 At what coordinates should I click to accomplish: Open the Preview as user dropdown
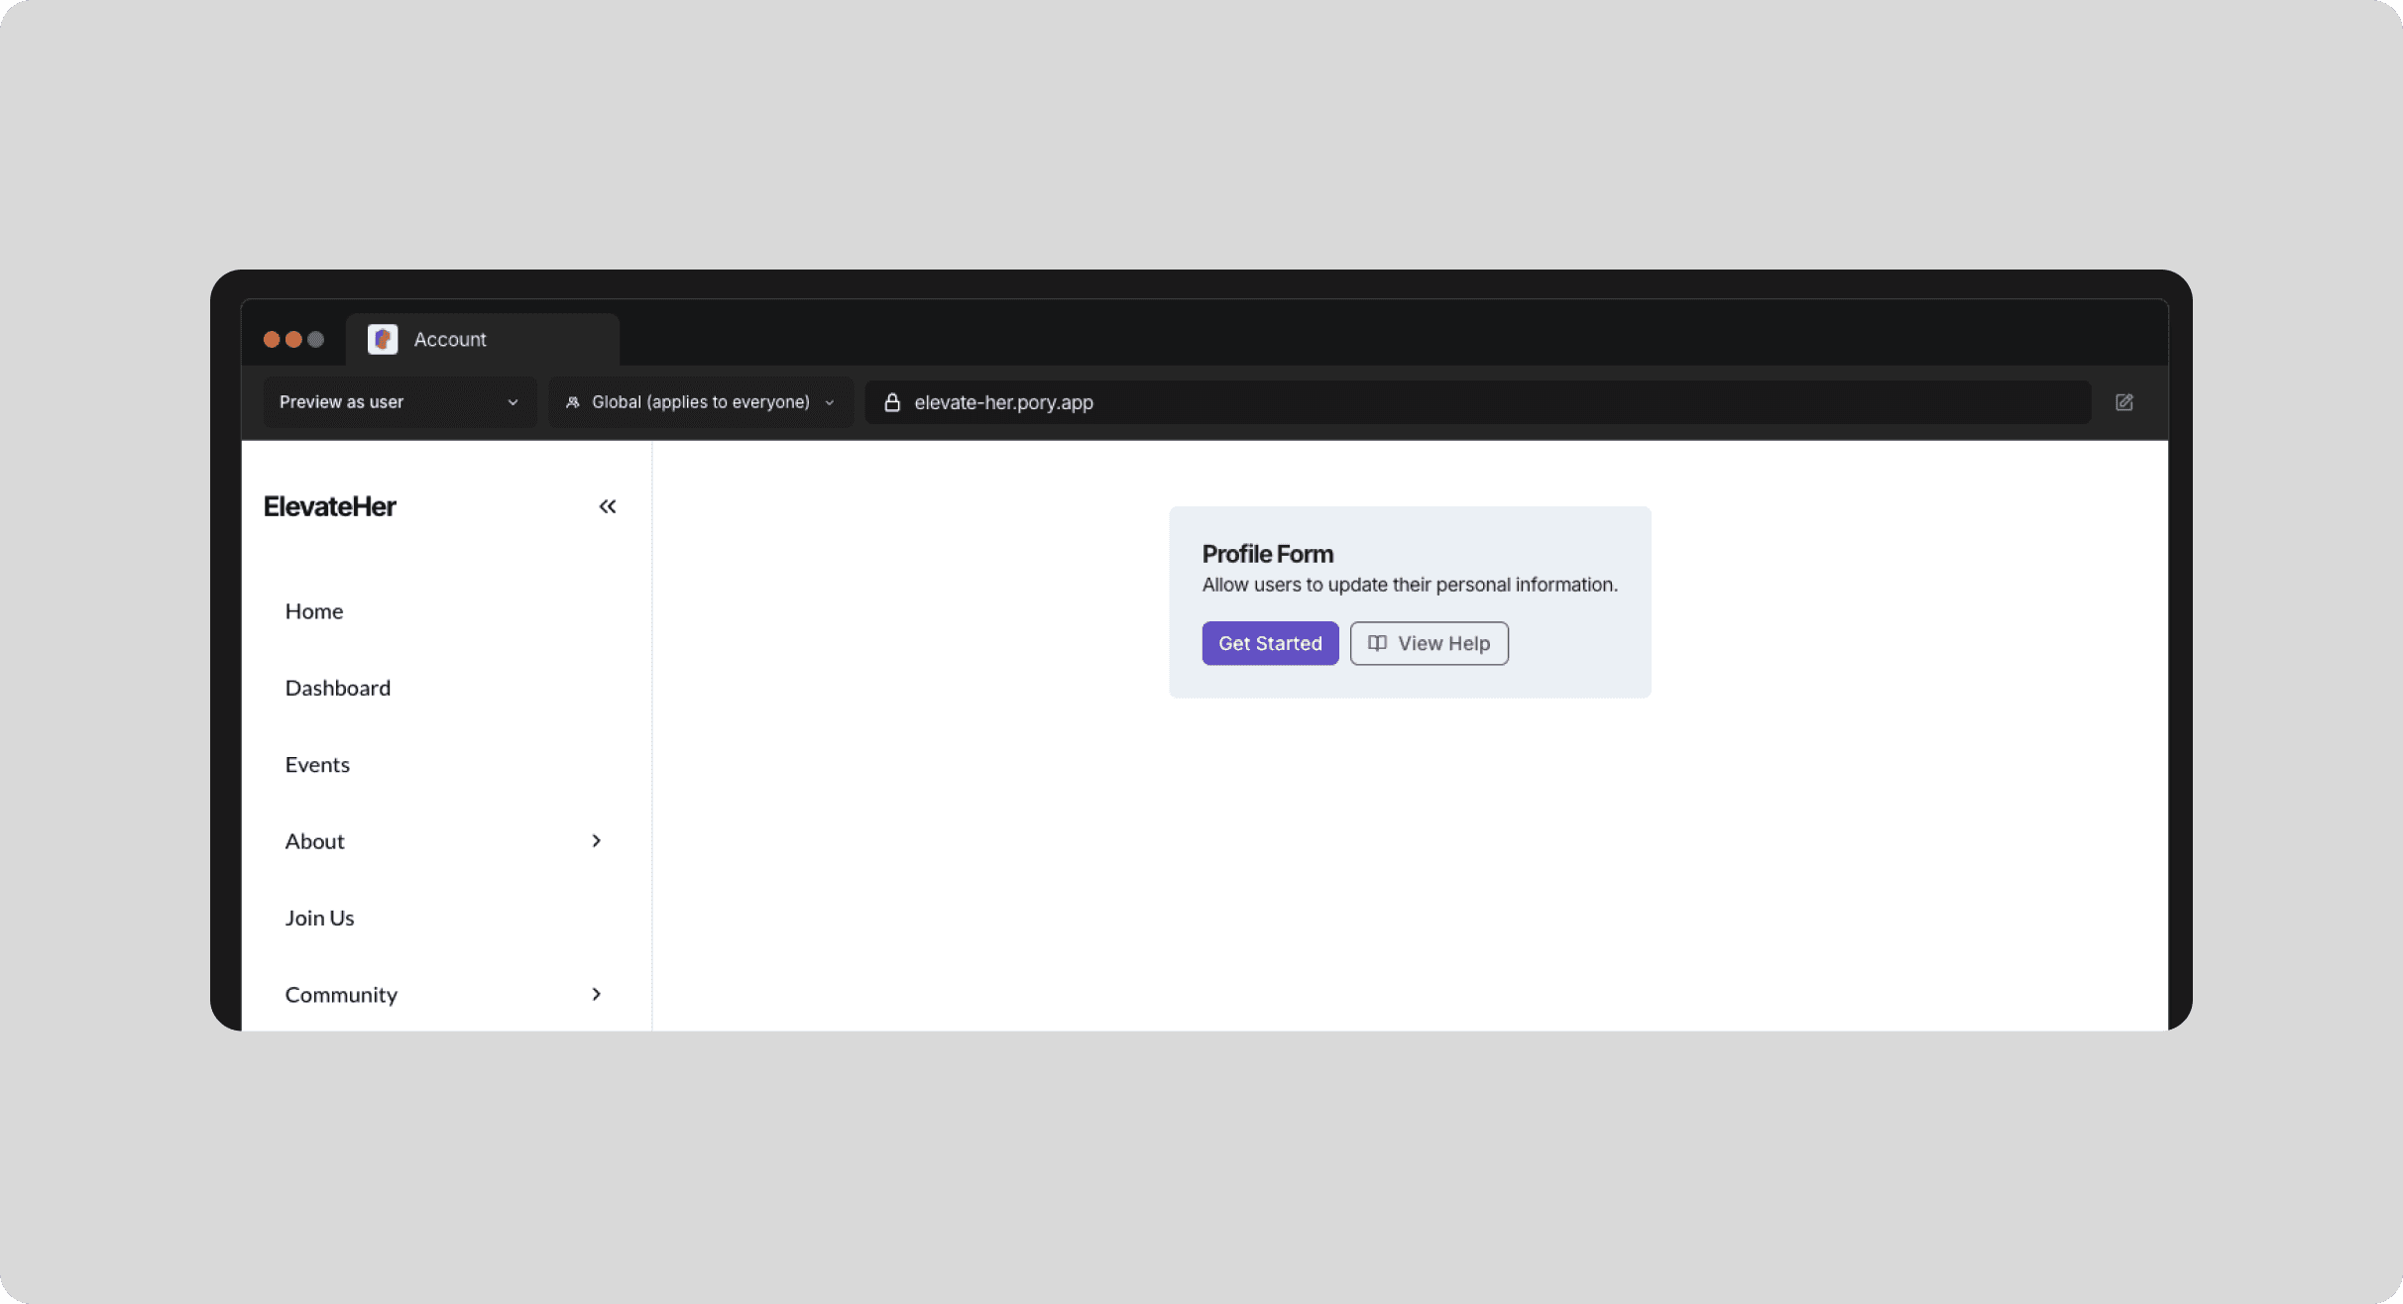pyautogui.click(x=399, y=402)
